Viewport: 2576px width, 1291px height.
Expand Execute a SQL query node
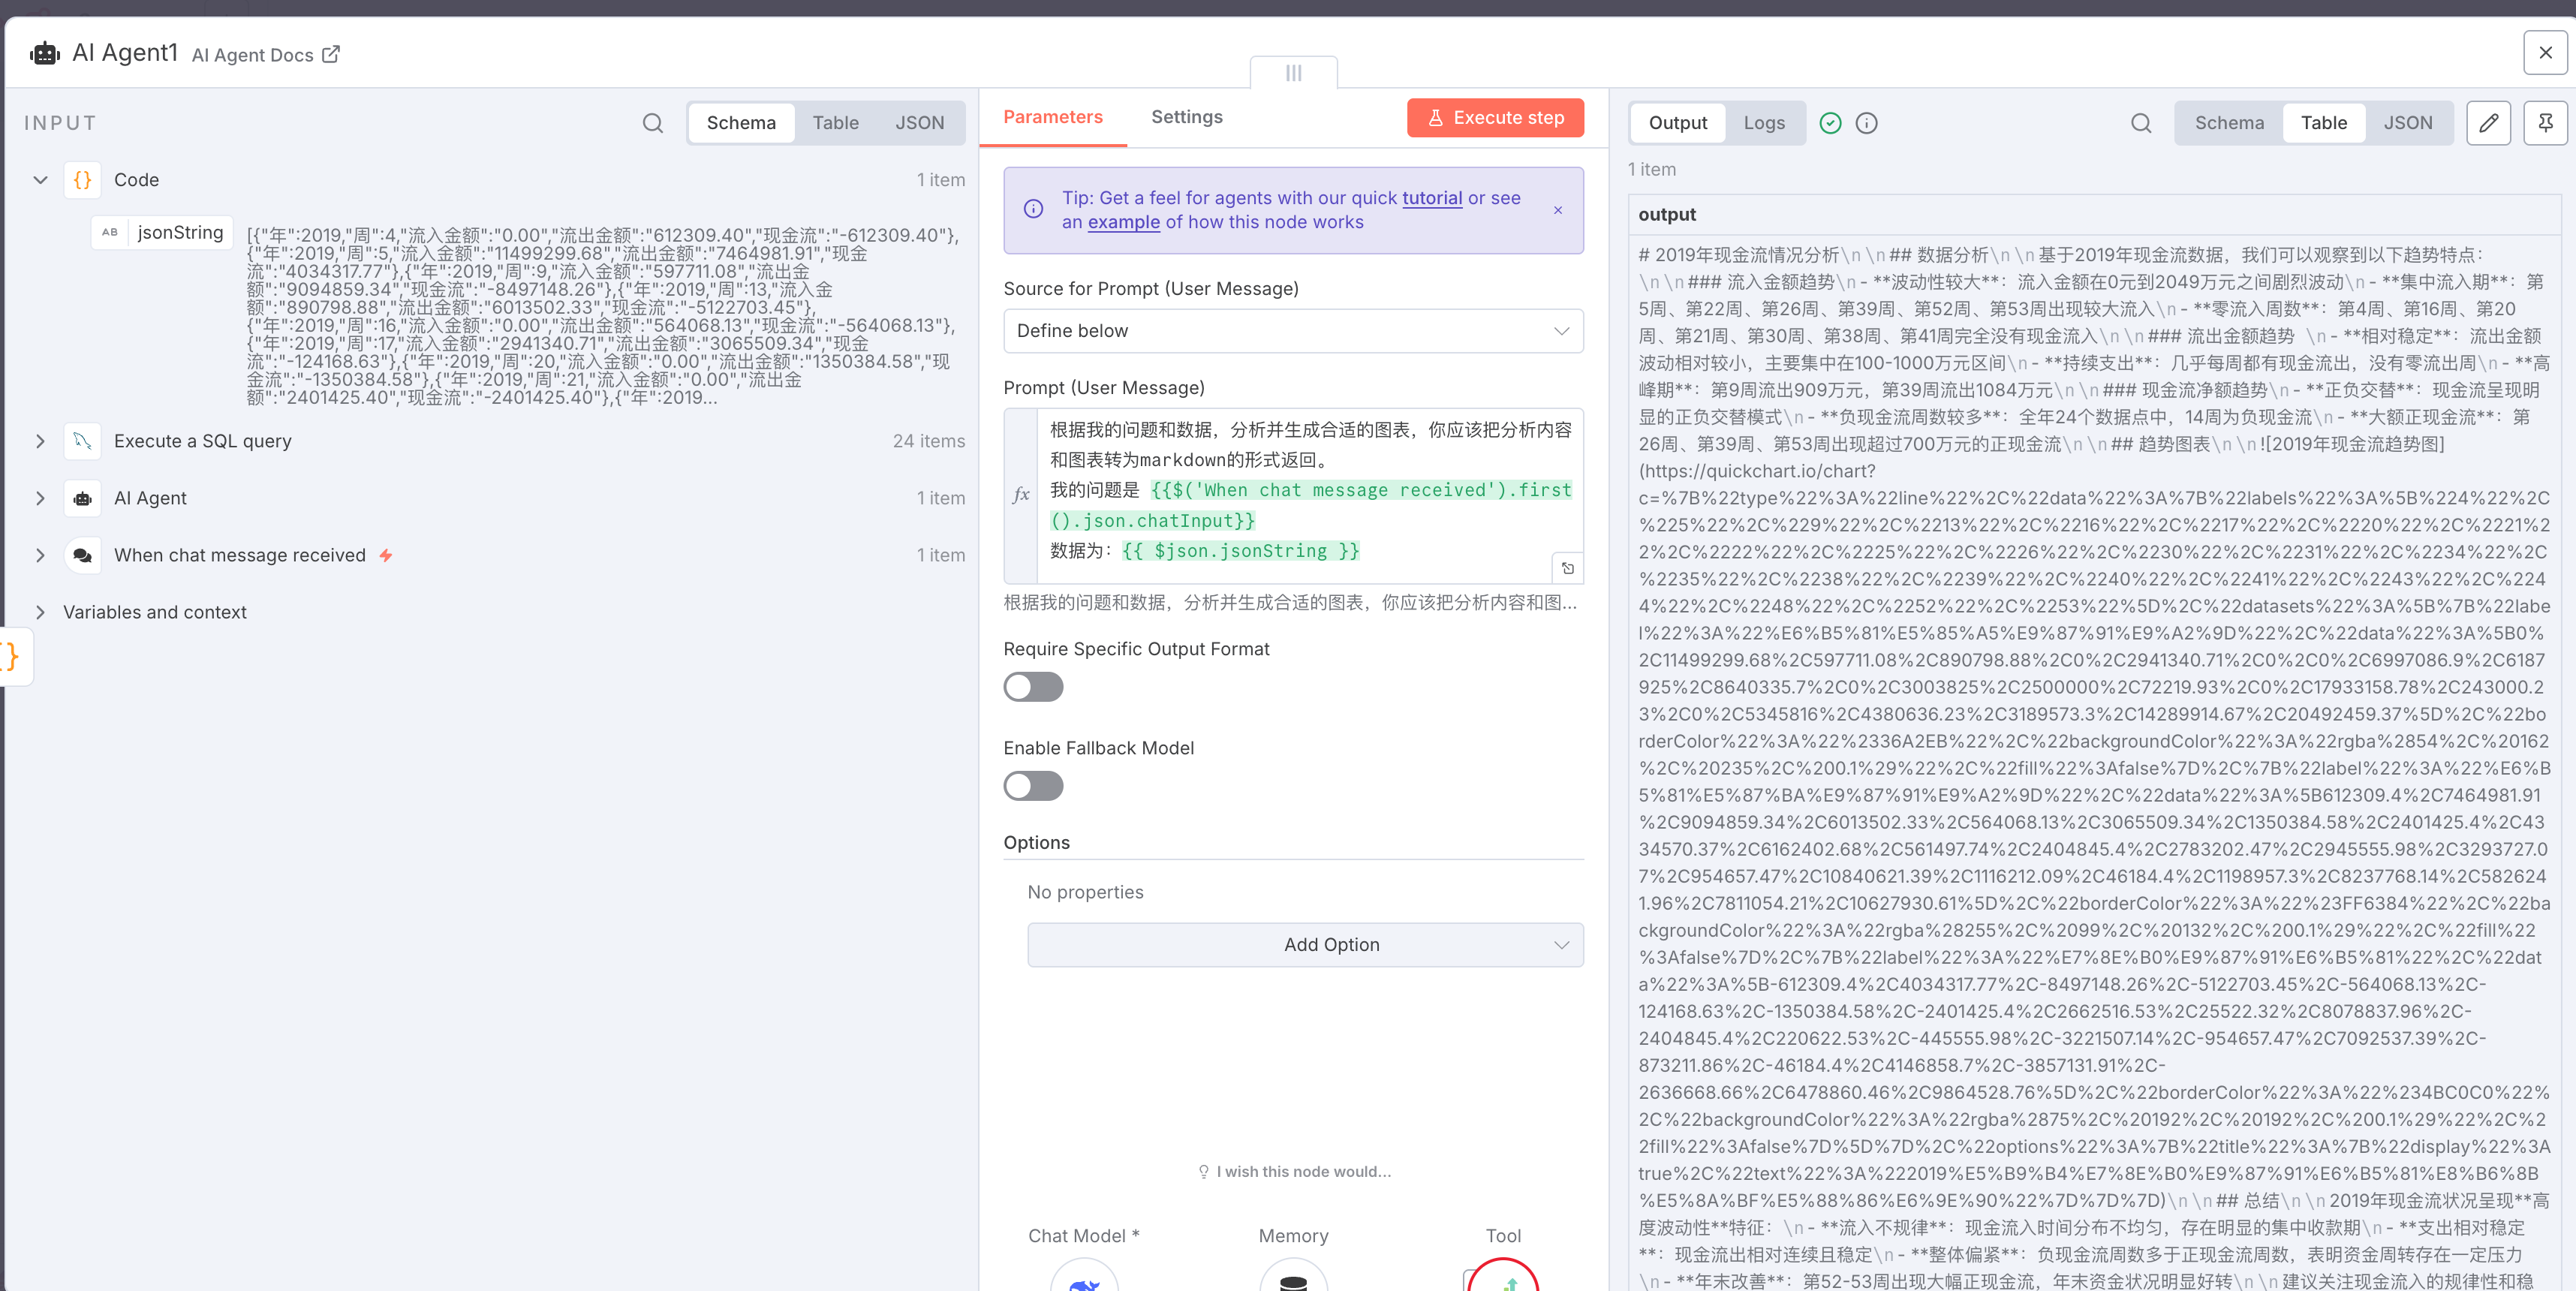pyautogui.click(x=40, y=441)
